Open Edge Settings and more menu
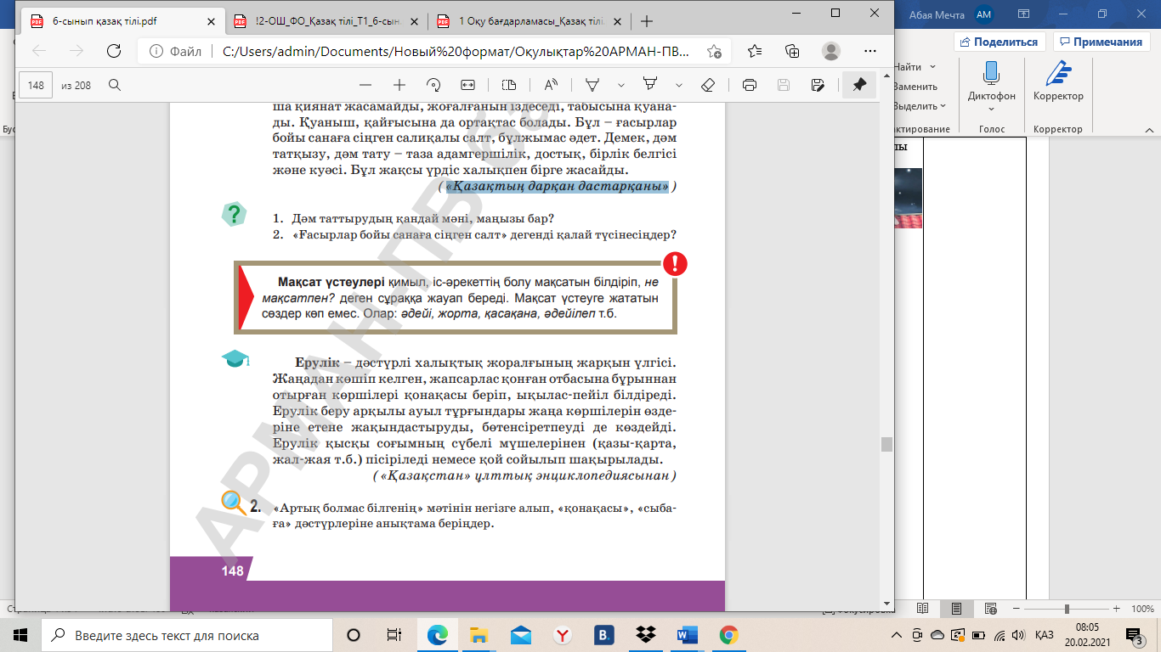The image size is (1161, 652). 869,51
